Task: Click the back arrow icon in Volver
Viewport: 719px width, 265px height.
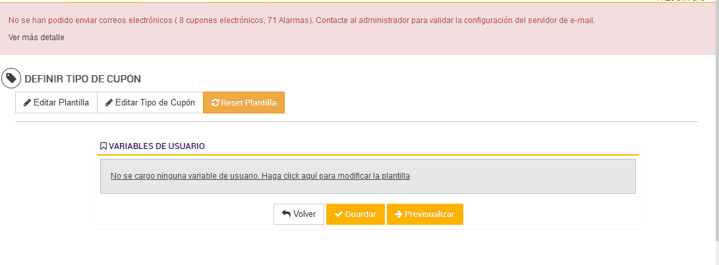Action: click(x=286, y=214)
